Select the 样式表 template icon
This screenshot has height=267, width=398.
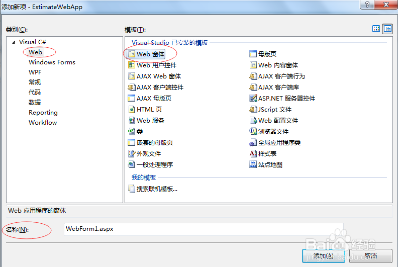click(x=253, y=153)
